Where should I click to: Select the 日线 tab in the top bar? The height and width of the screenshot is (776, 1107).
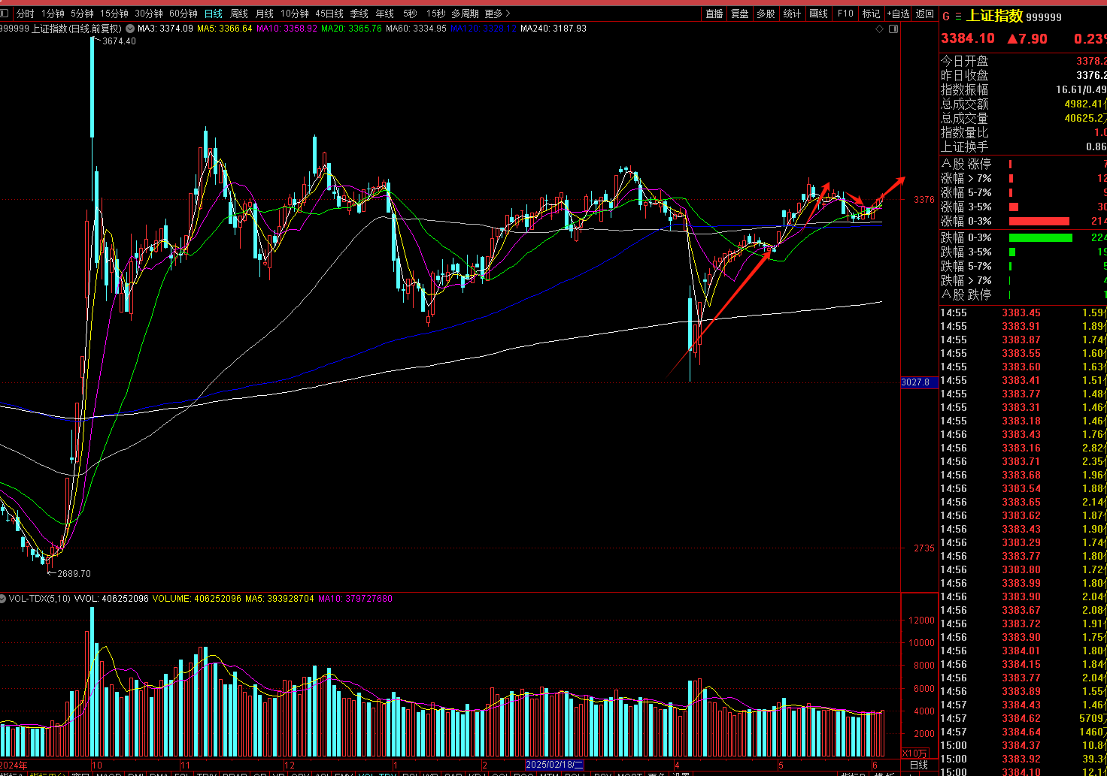click(214, 14)
